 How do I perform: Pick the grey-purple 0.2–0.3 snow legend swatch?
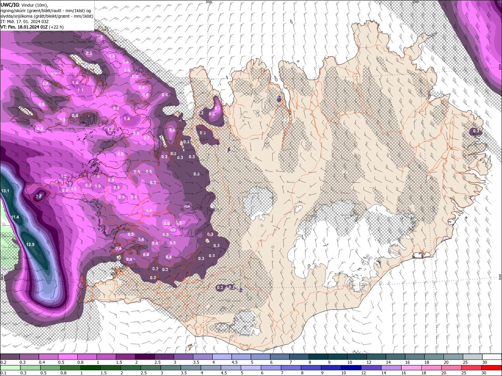[9, 357]
